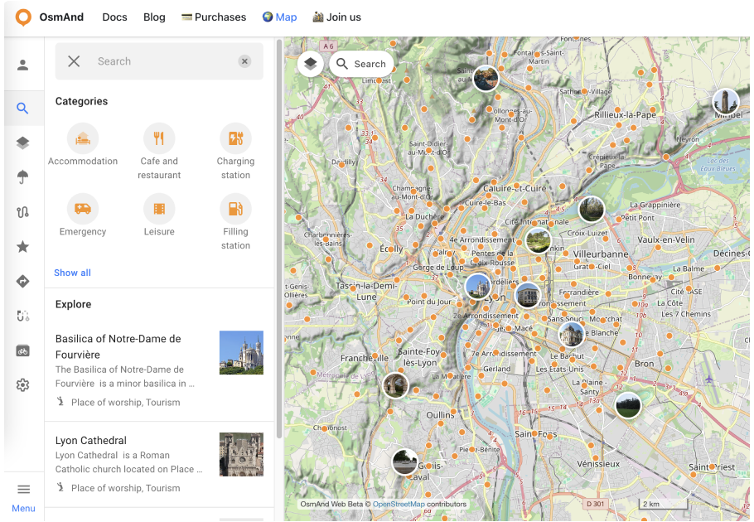Select the map layers icon in sidebar

[x=23, y=143]
